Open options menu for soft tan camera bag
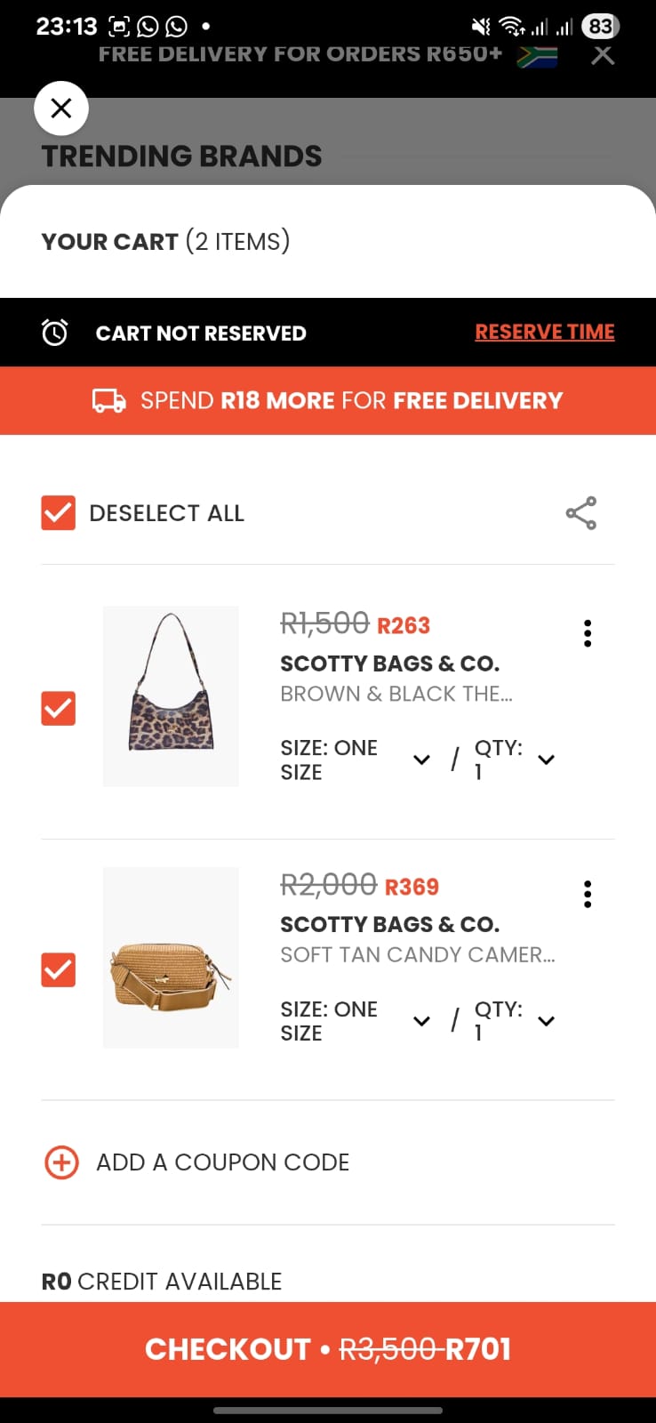The image size is (656, 1423). click(x=588, y=894)
